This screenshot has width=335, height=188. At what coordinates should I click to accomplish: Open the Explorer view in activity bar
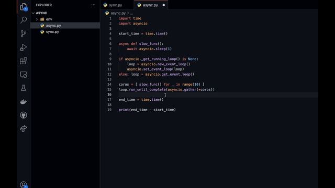24,7
